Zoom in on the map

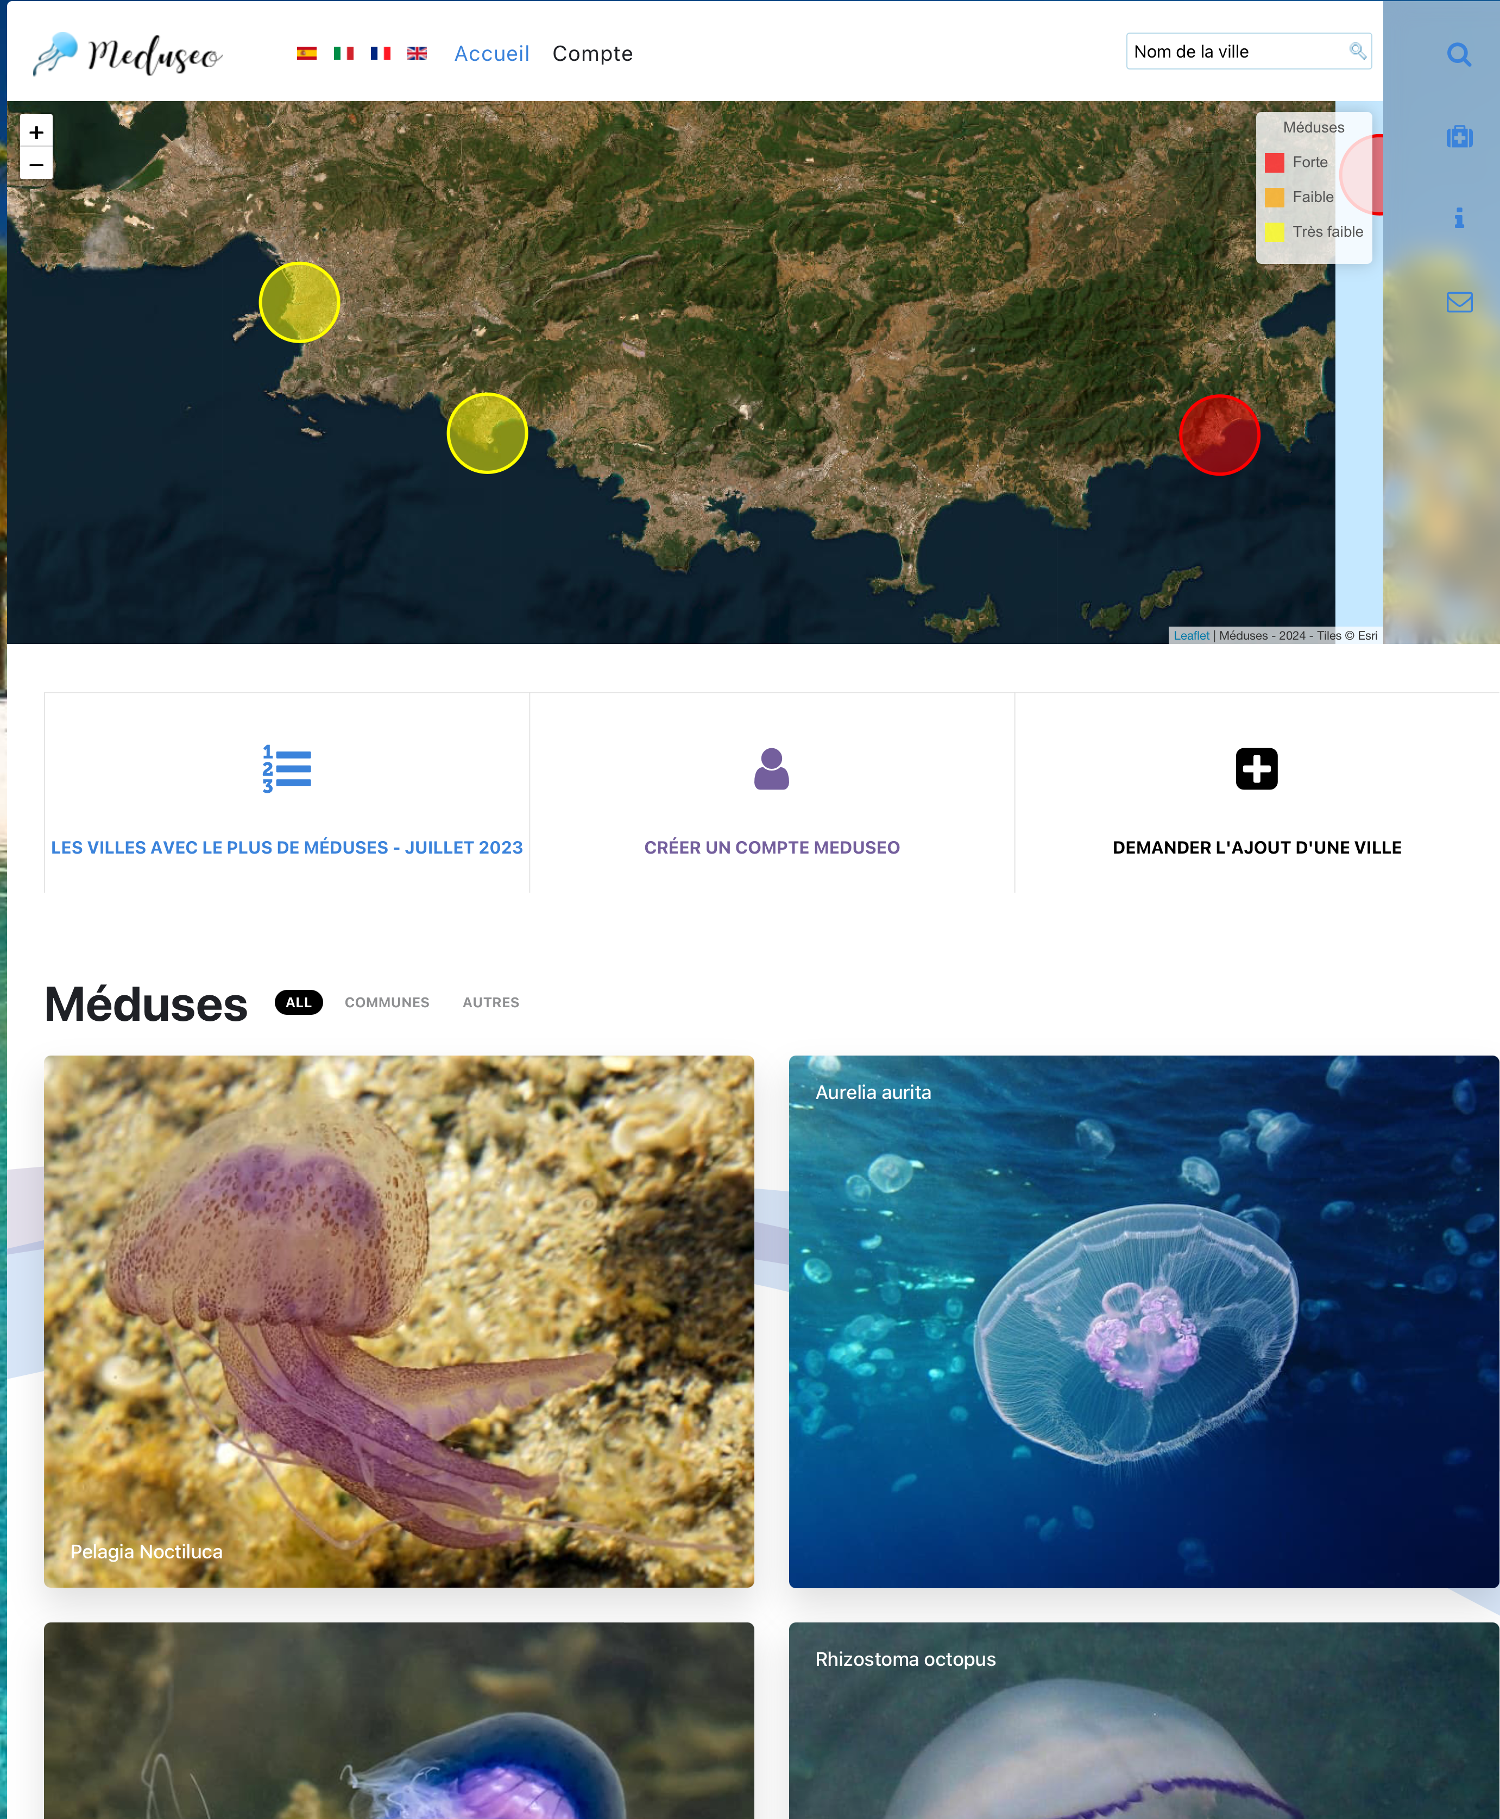(x=36, y=132)
